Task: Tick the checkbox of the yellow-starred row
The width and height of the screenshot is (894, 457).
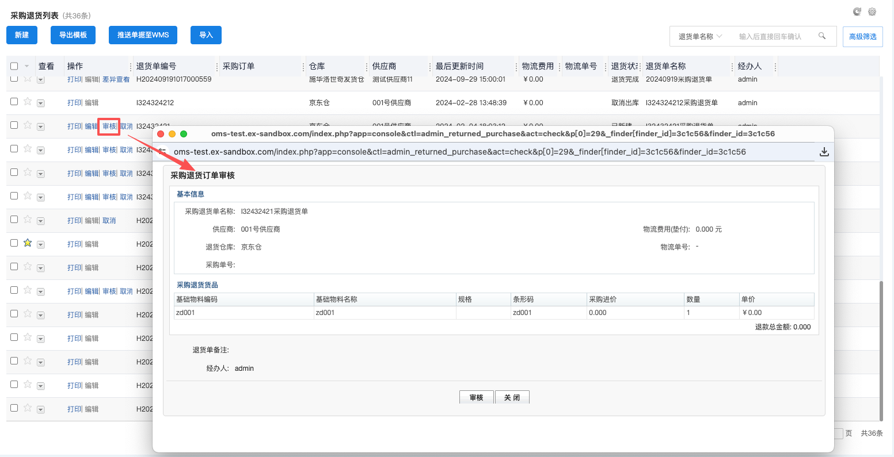Action: click(14, 243)
